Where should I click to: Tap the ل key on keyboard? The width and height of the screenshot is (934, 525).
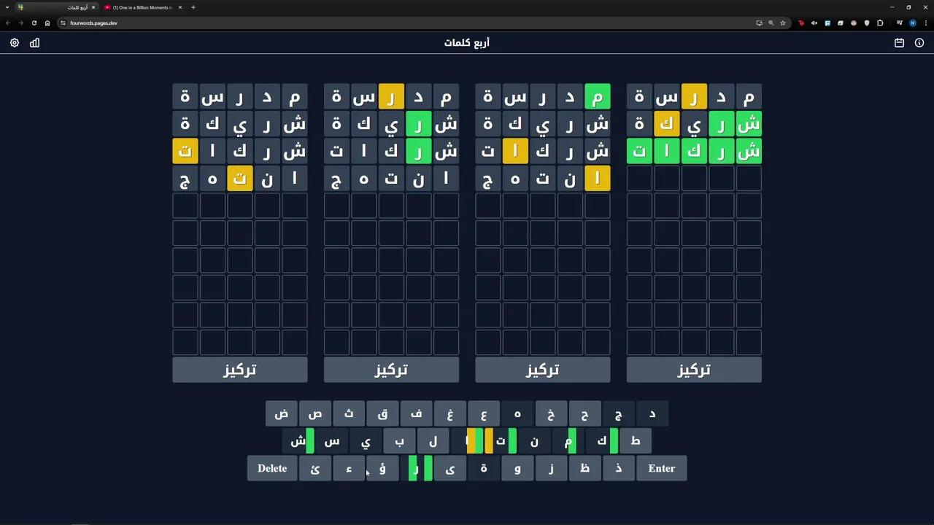click(x=433, y=441)
